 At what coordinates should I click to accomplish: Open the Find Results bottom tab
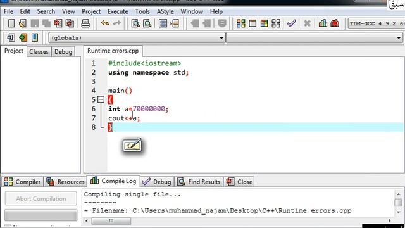click(199, 182)
